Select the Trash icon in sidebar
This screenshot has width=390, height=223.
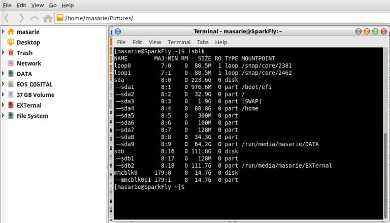(x=11, y=53)
